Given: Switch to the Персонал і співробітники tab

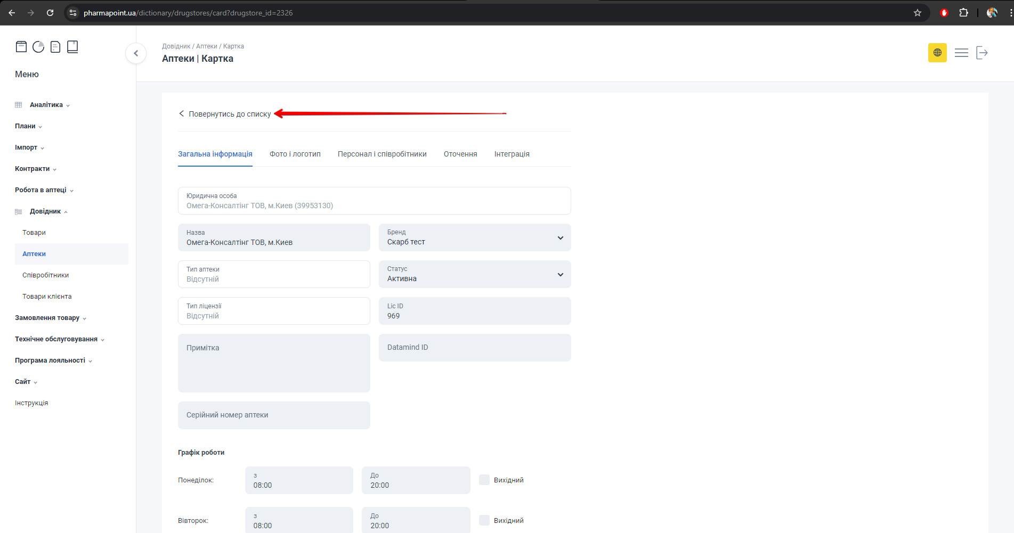Looking at the screenshot, I should point(382,154).
